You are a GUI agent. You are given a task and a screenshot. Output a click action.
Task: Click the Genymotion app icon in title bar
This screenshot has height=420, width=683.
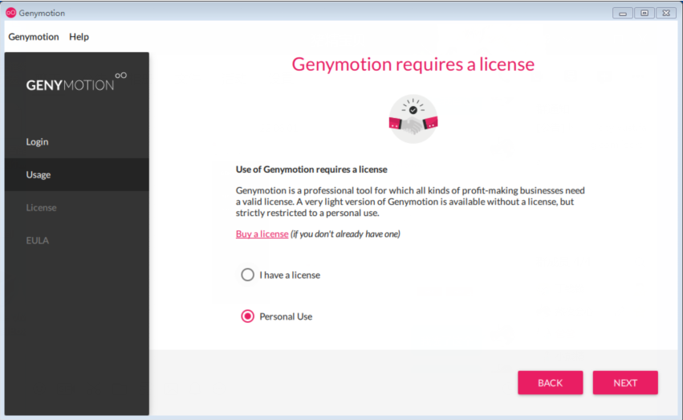[x=11, y=13]
